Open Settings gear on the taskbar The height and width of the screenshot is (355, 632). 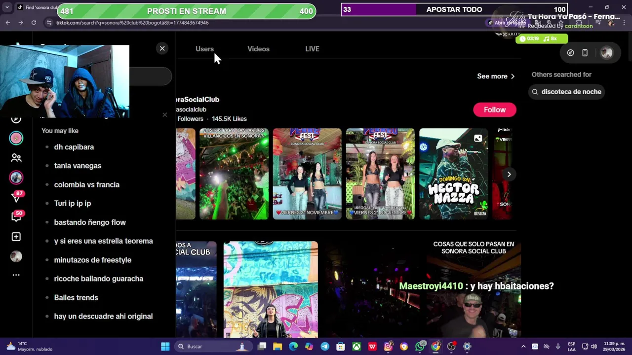(467, 347)
